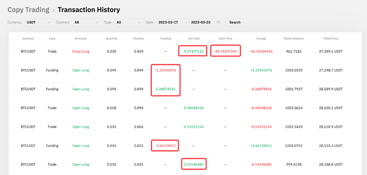This screenshot has width=367, height=175.
Task: Click start date field 2023-03-17
Action: pos(168,22)
